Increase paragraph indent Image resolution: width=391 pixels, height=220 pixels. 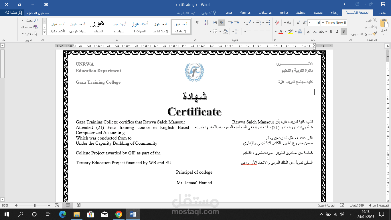[230, 23]
